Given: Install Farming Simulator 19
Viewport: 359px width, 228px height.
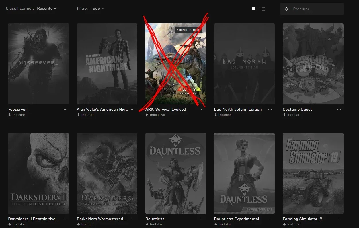Looking at the screenshot, I should [291, 224].
